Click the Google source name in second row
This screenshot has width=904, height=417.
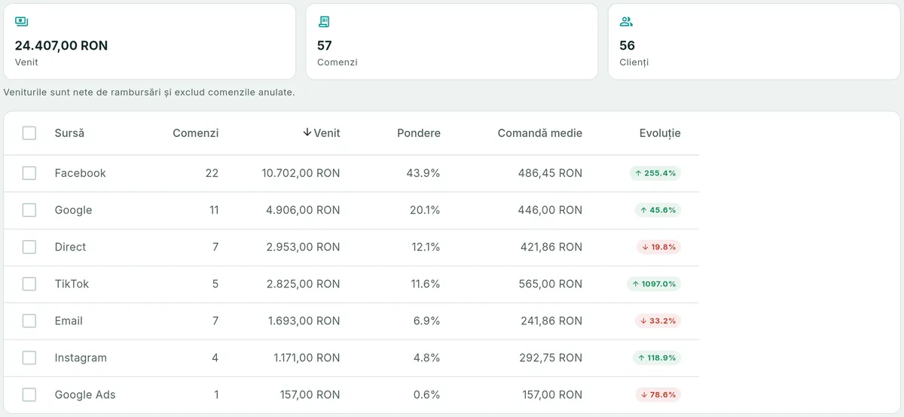tap(74, 210)
